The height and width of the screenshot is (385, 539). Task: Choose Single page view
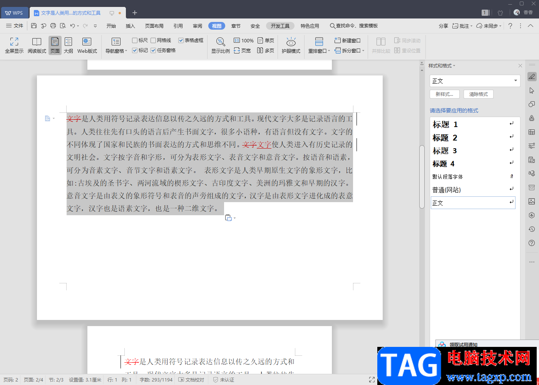coord(266,40)
